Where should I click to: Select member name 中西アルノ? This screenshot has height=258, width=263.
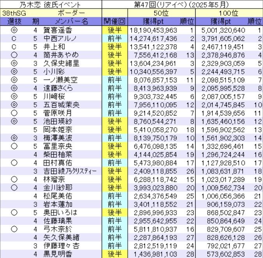pos(60,39)
